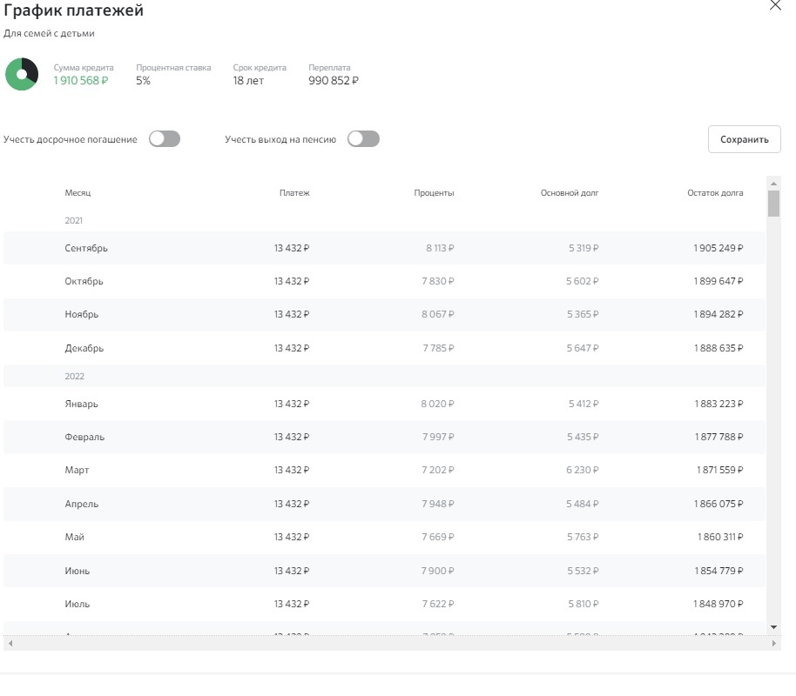
Task: Click the Переплата label
Action: (329, 68)
